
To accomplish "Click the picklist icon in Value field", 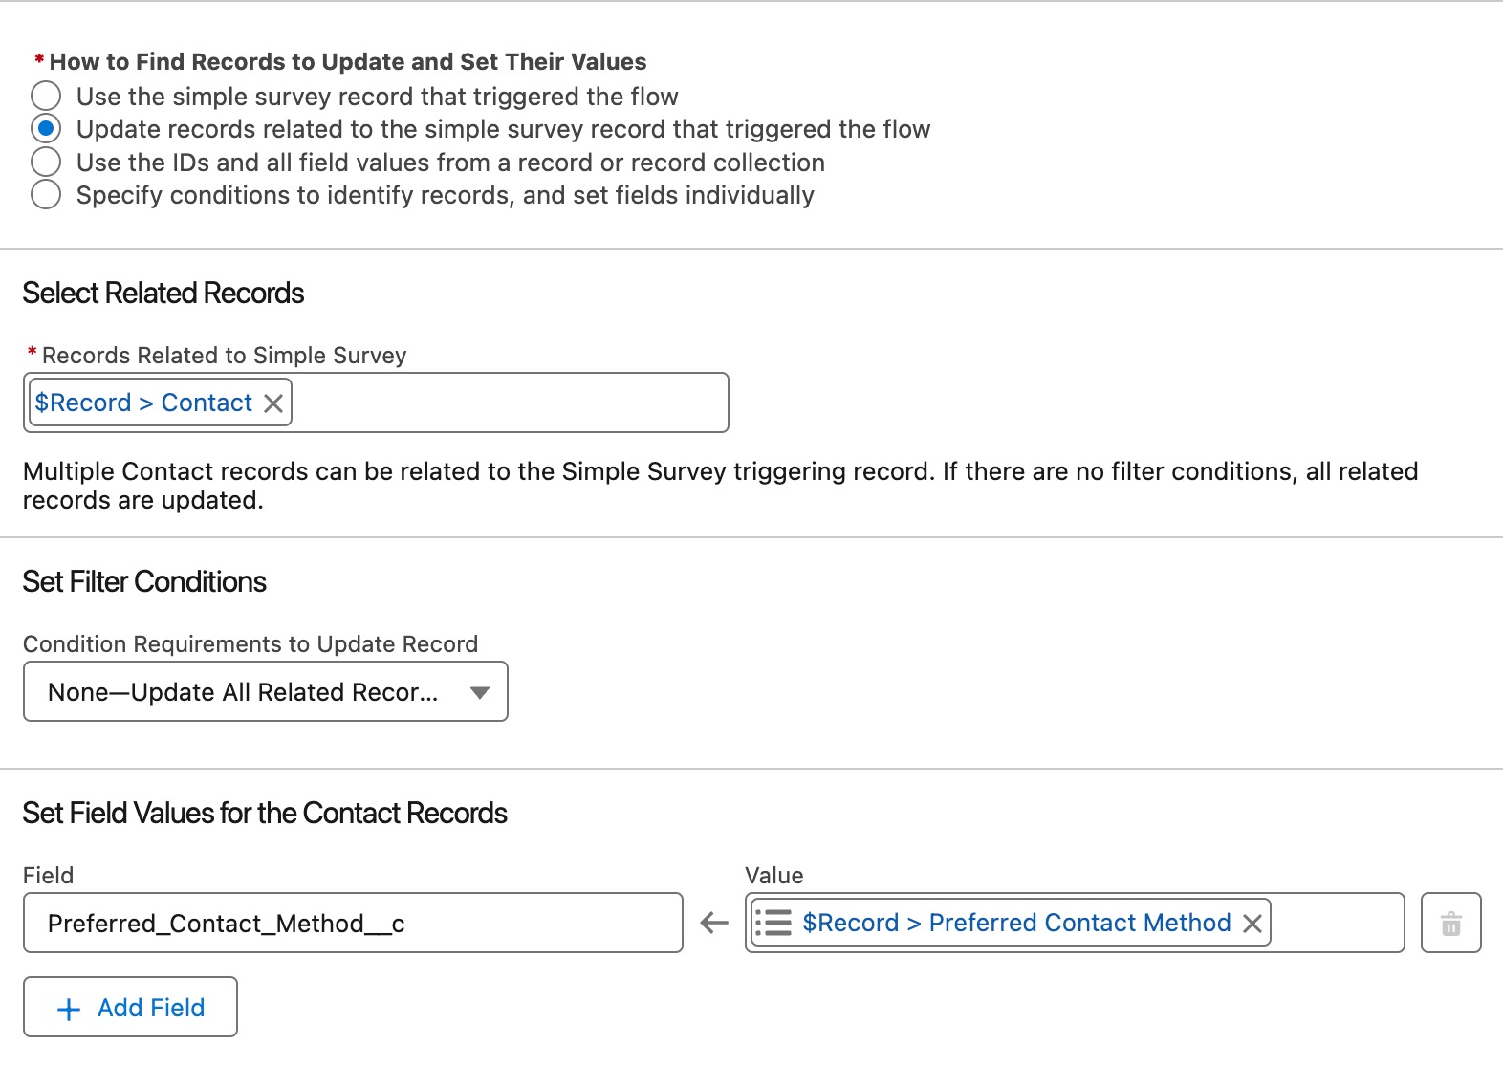I will coord(773,923).
